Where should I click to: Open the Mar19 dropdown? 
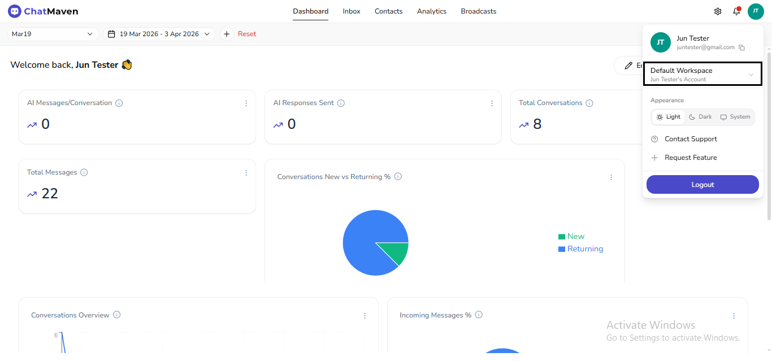point(53,33)
